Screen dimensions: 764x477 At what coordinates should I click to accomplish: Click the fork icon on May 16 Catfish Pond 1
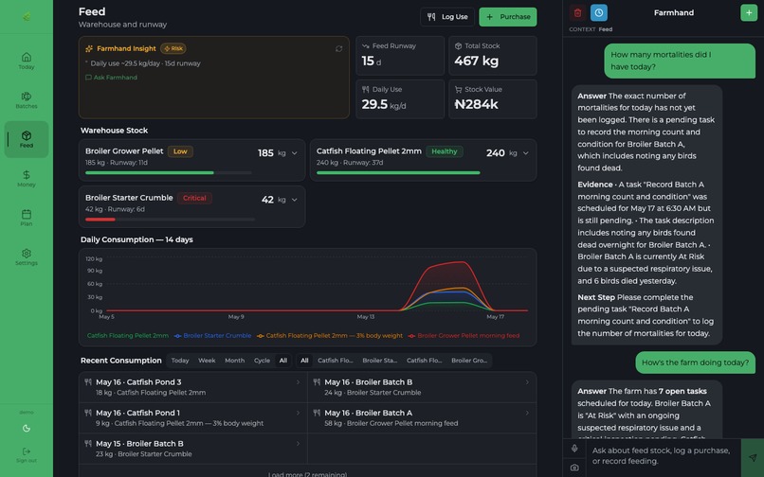88,413
